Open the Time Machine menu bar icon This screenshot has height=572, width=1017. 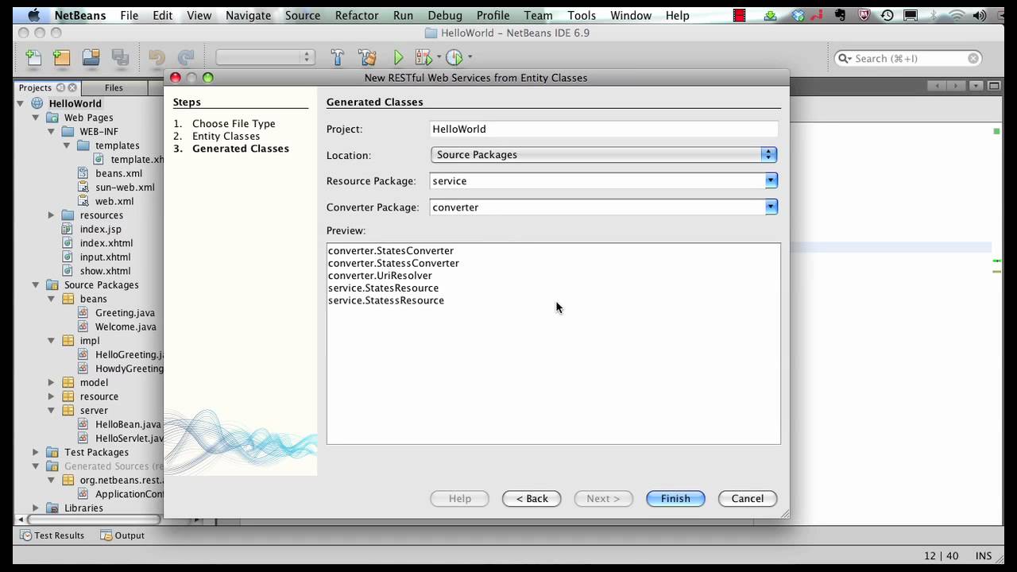887,15
